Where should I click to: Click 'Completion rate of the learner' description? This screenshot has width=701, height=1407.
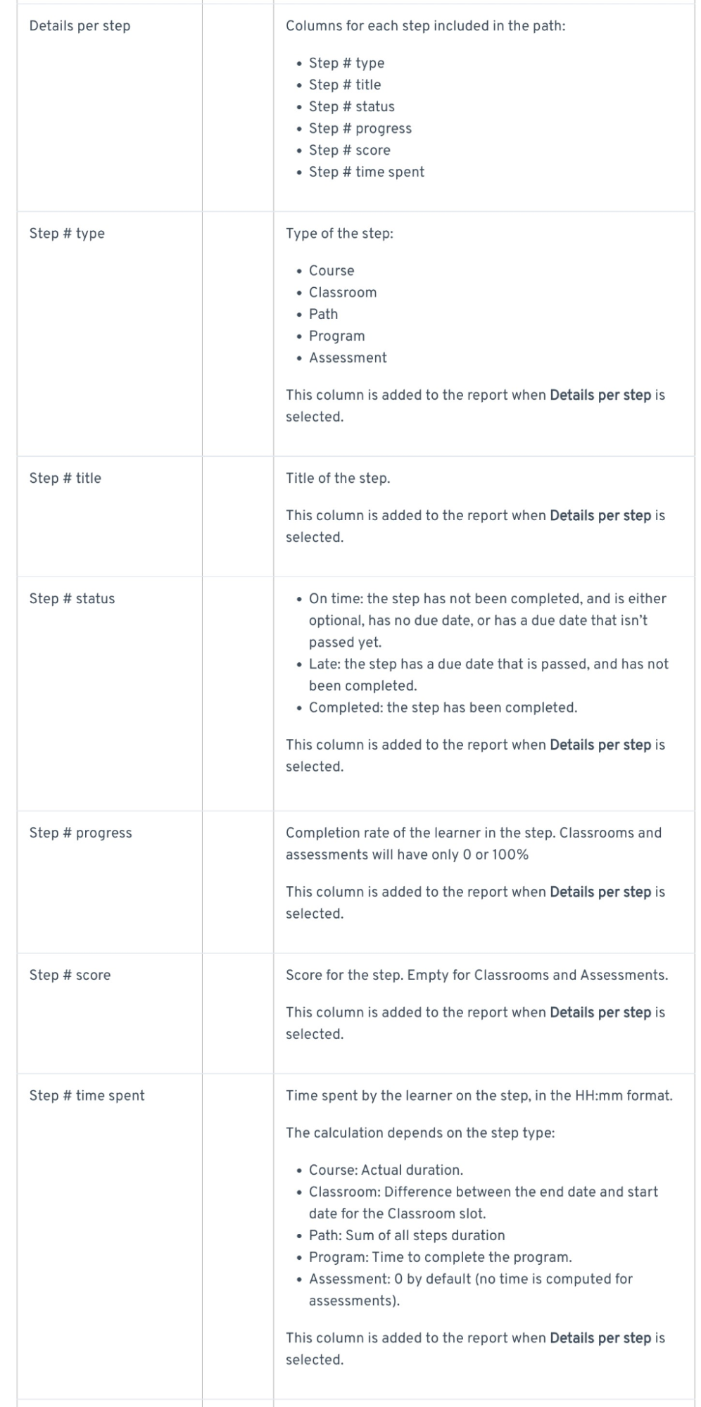pyautogui.click(x=474, y=844)
